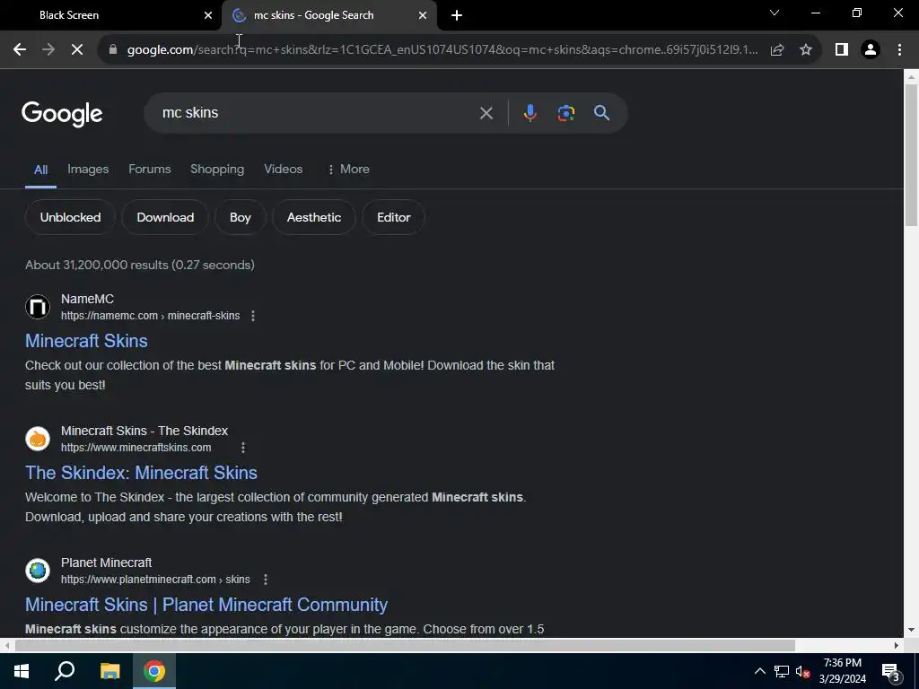The width and height of the screenshot is (919, 689).
Task: Close the mc skins Google Search tab
Action: (x=423, y=15)
